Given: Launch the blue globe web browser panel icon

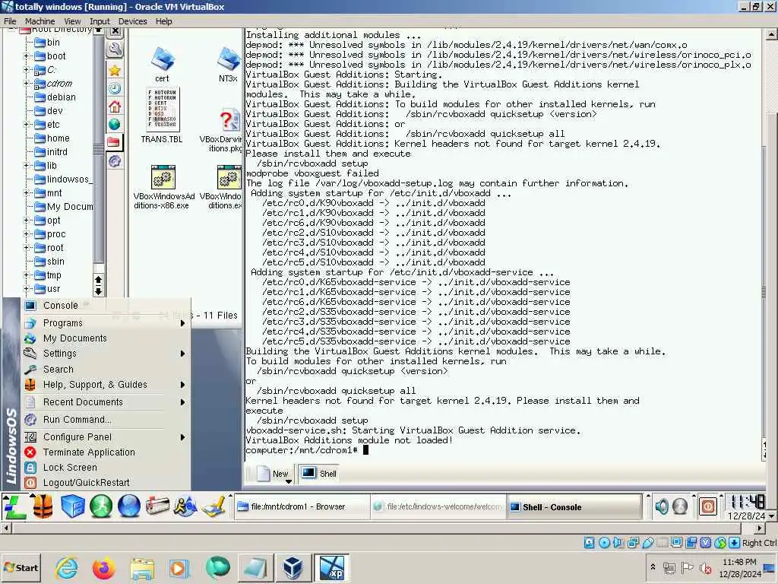Looking at the screenshot, I should pyautogui.click(x=129, y=506).
